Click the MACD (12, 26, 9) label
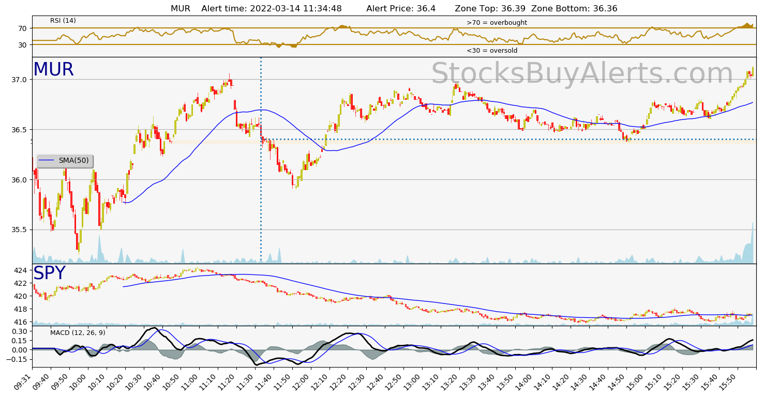Viewport: 764px width, 397px height. tap(78, 333)
